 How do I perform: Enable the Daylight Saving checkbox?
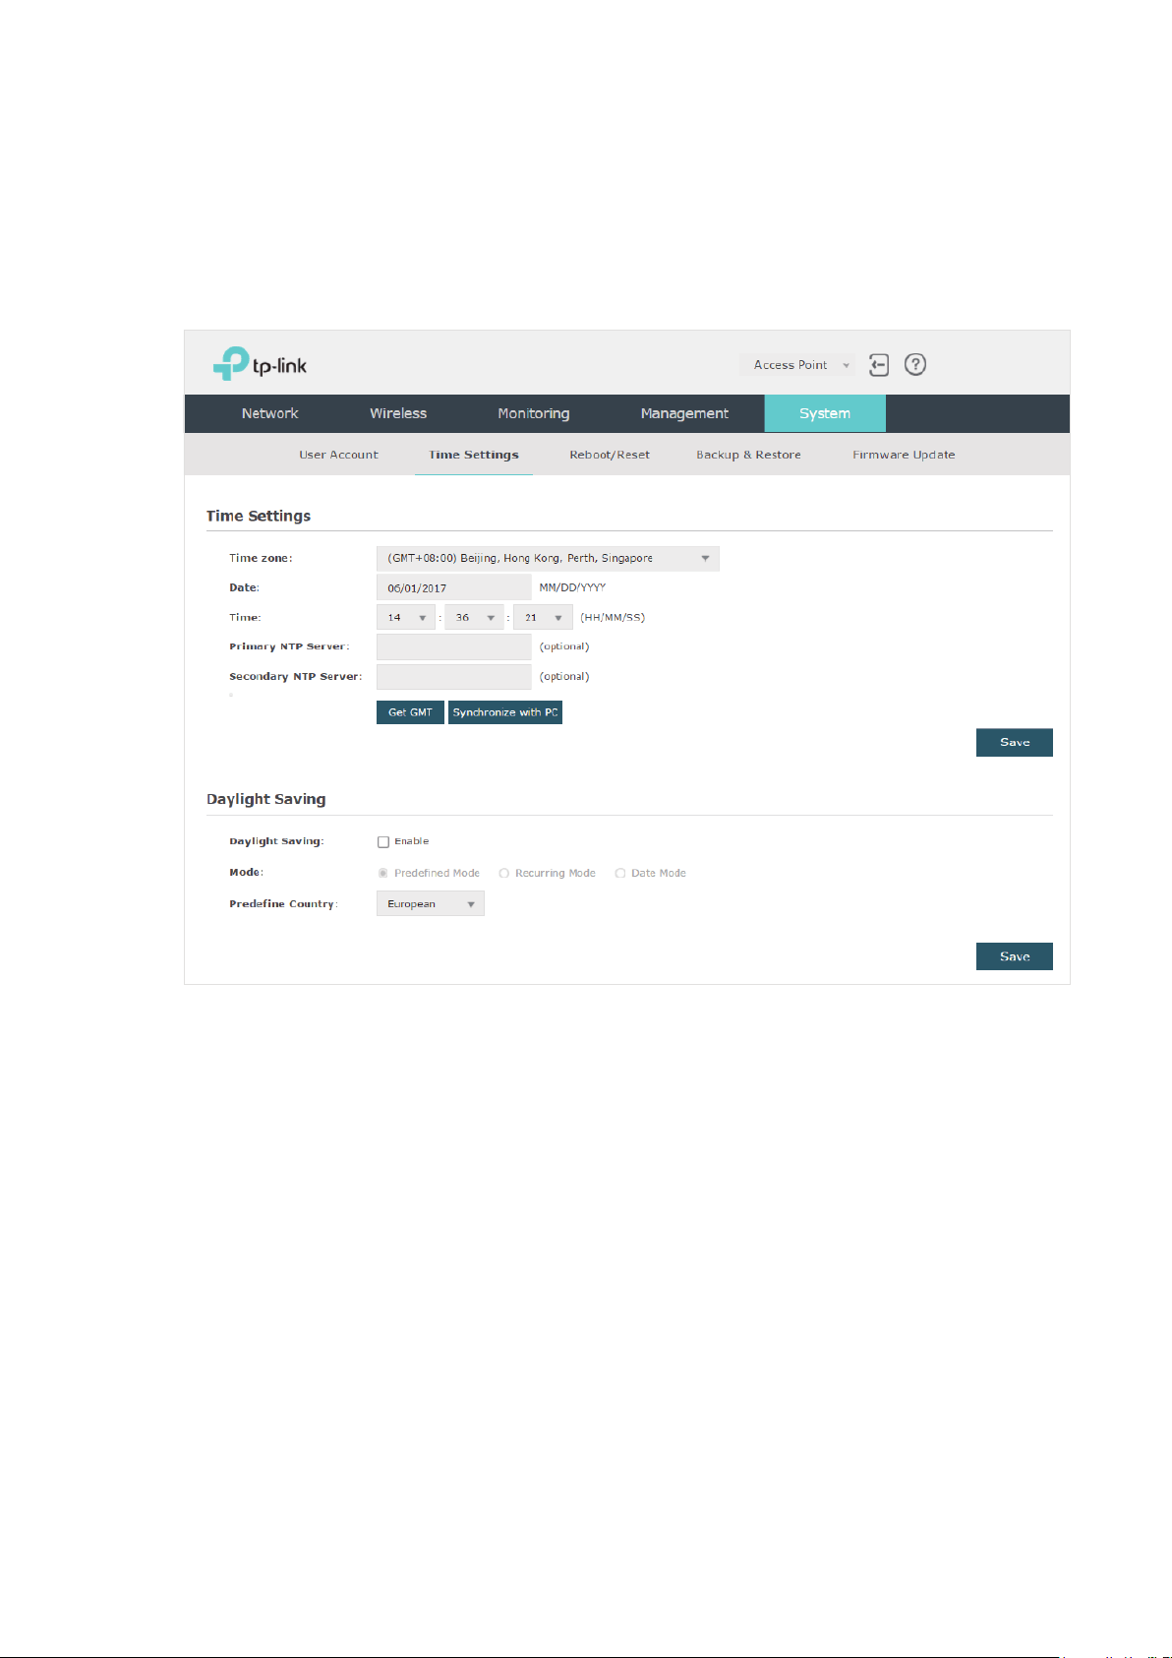pos(383,841)
